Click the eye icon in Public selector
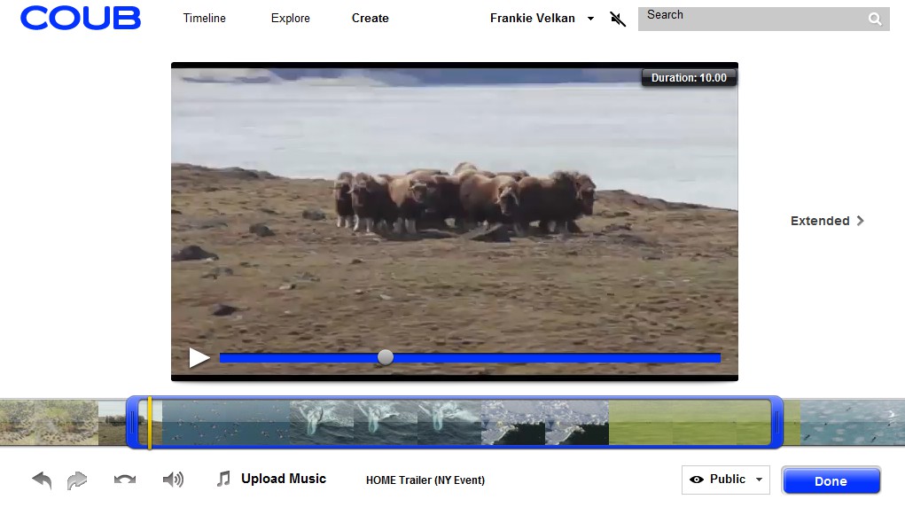Screen dimensions: 905x515 coord(697,480)
